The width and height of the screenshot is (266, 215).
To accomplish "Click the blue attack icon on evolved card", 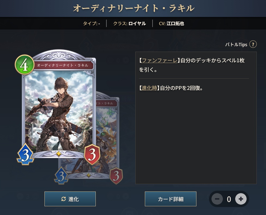I will (61, 176).
